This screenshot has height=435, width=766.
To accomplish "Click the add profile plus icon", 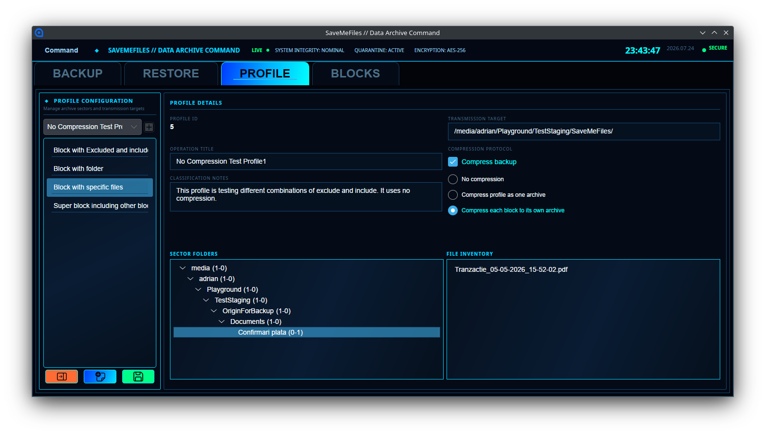I will pyautogui.click(x=149, y=127).
